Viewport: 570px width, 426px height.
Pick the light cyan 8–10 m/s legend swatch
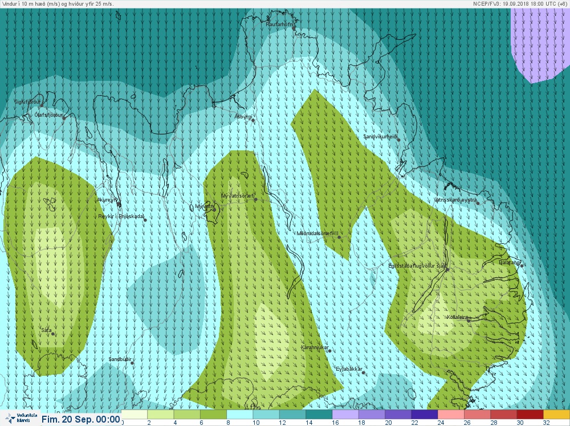click(x=239, y=415)
